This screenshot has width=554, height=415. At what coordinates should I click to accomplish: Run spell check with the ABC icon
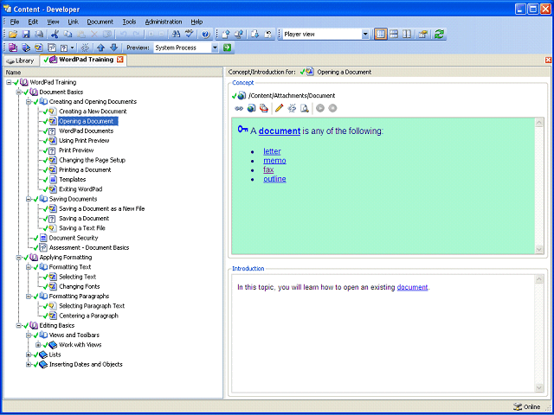coord(190,35)
